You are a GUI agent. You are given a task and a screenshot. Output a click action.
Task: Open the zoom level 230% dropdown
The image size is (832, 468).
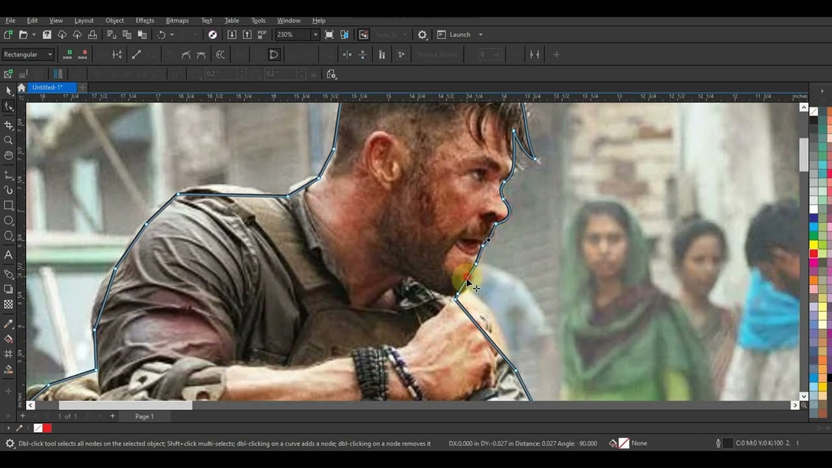[315, 34]
